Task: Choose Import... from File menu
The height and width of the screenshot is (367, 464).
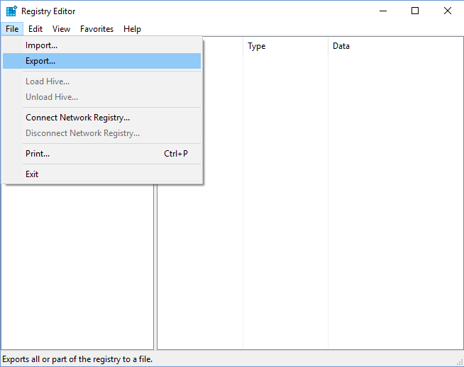Action: point(101,45)
